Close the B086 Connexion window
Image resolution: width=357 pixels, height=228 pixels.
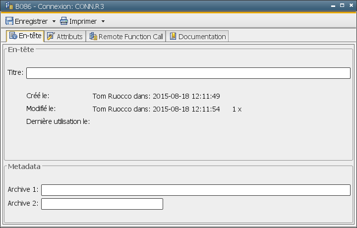tap(351, 5)
